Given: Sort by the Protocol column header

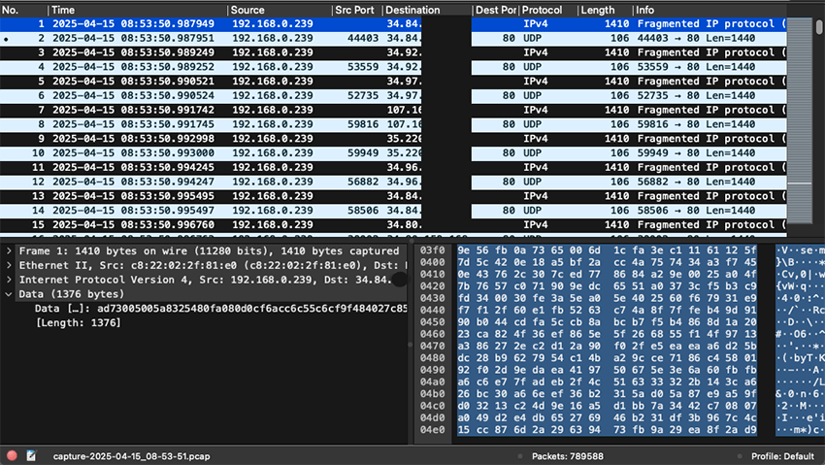Looking at the screenshot, I should (547, 10).
